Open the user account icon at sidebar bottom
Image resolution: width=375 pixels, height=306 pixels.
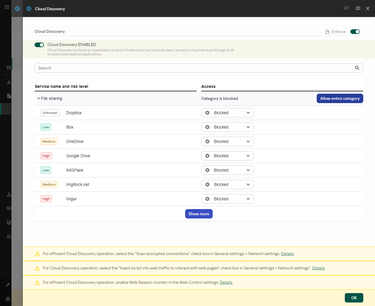(8, 299)
